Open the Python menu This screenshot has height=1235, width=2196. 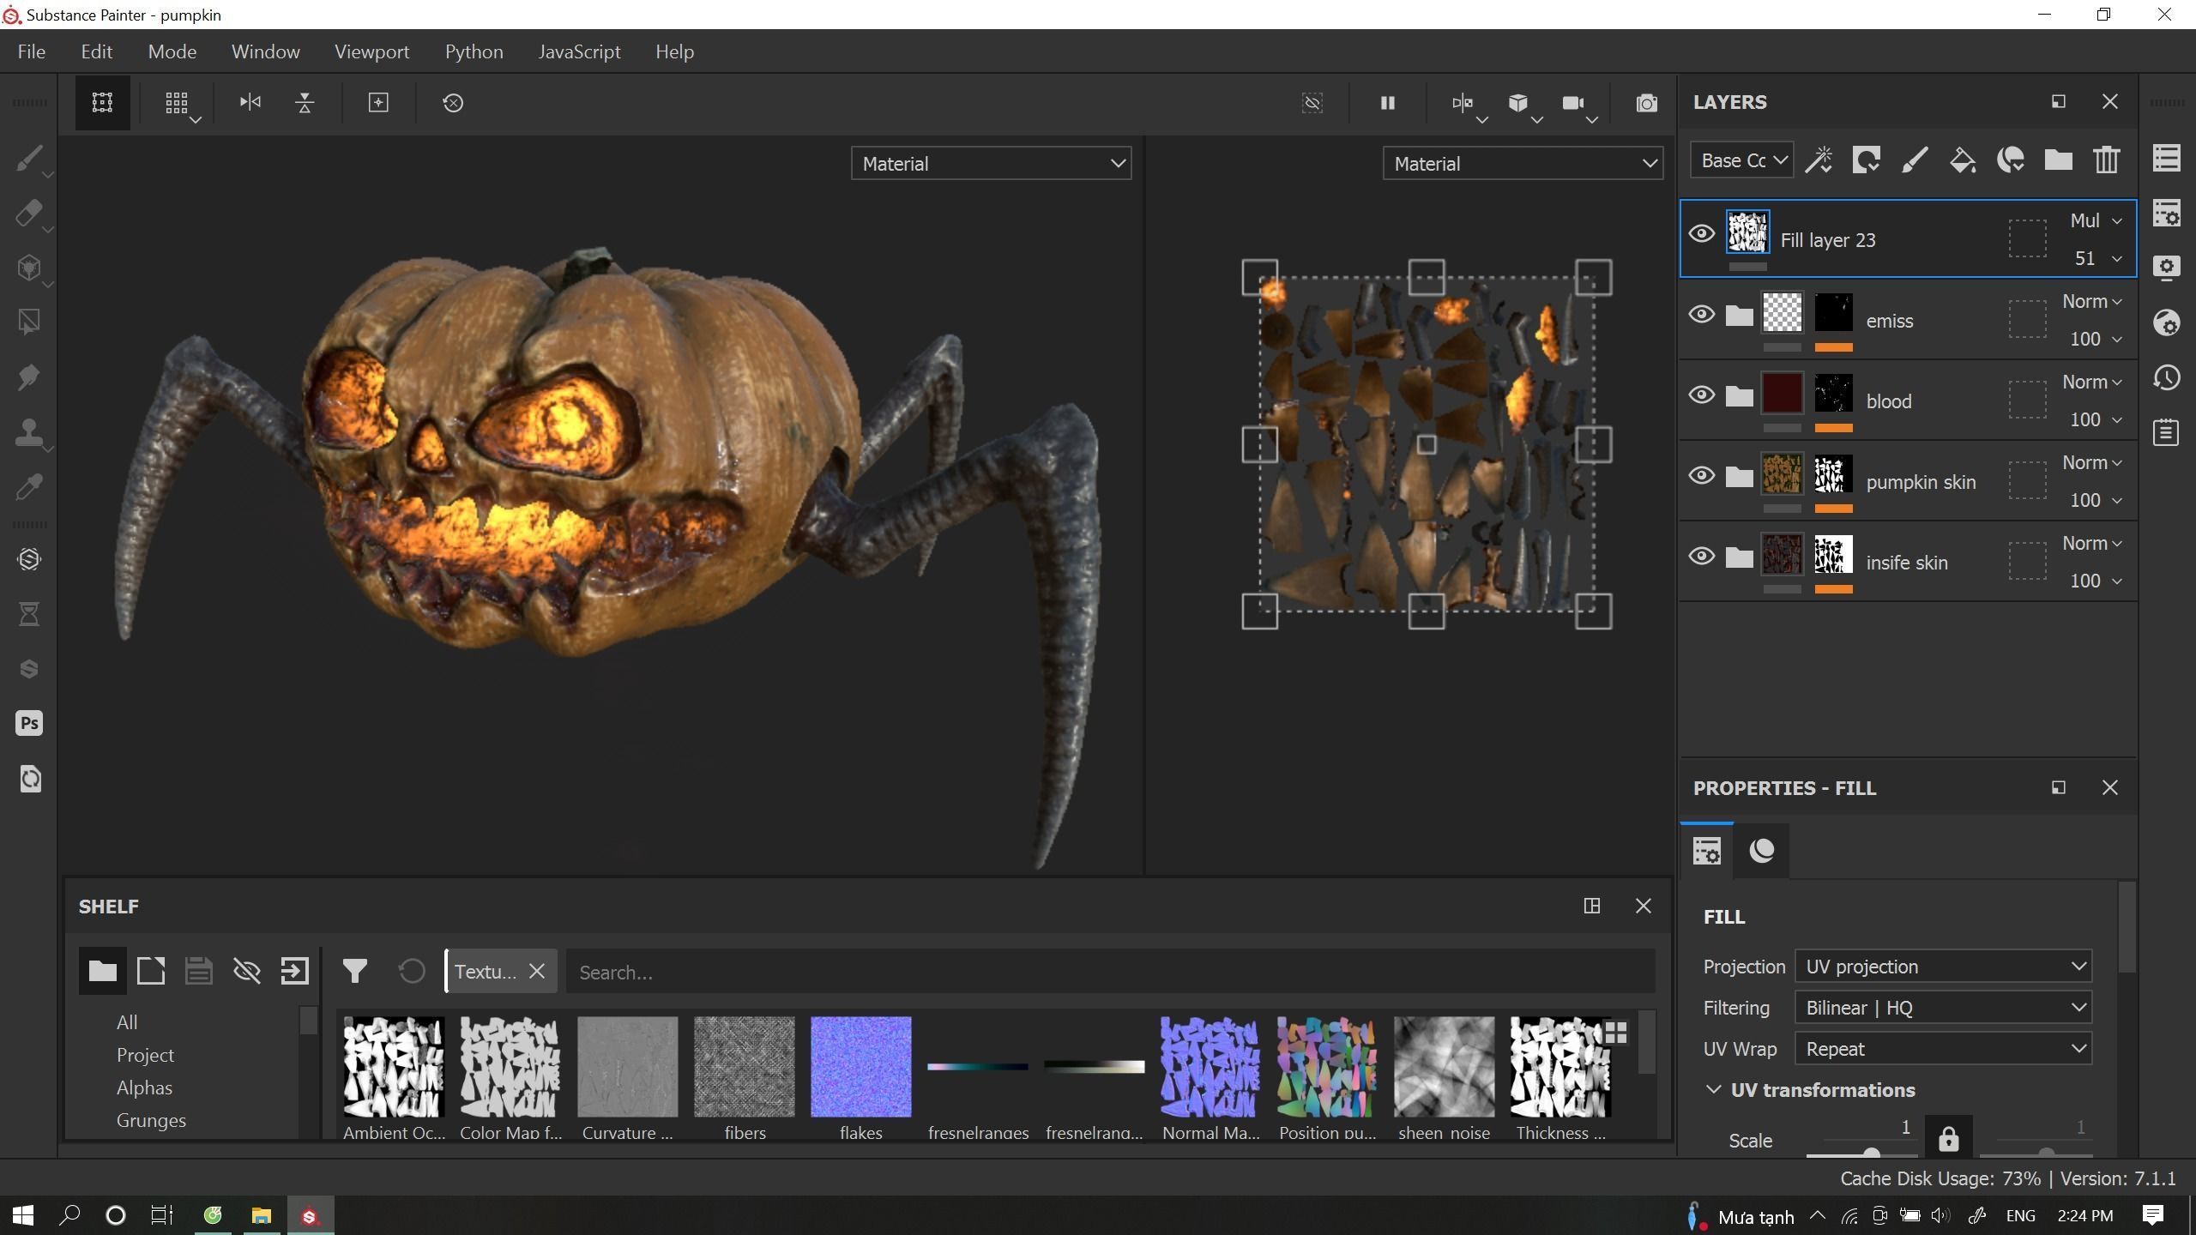474,51
